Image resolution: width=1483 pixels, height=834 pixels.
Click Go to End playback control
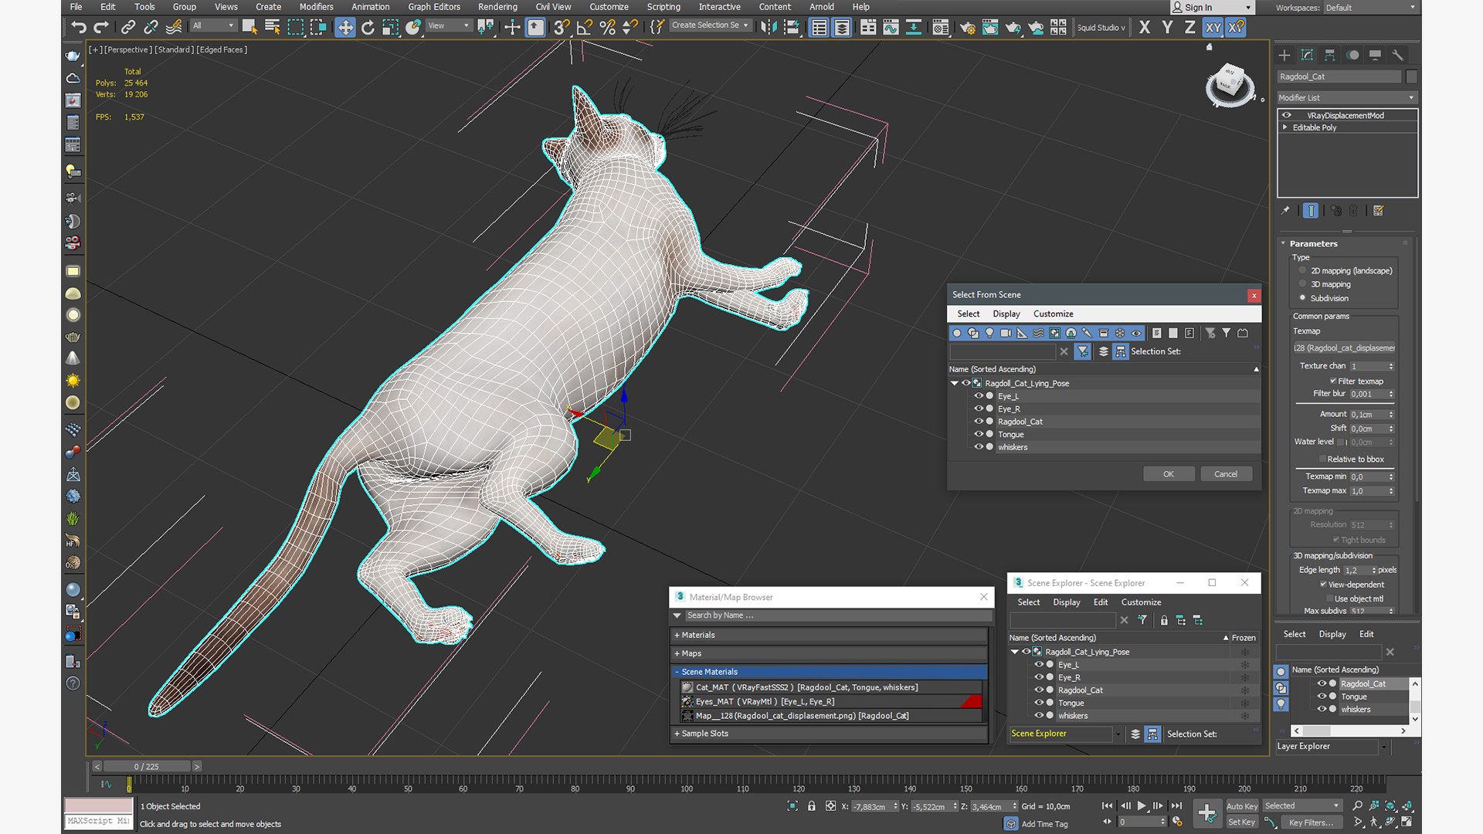coord(1176,805)
